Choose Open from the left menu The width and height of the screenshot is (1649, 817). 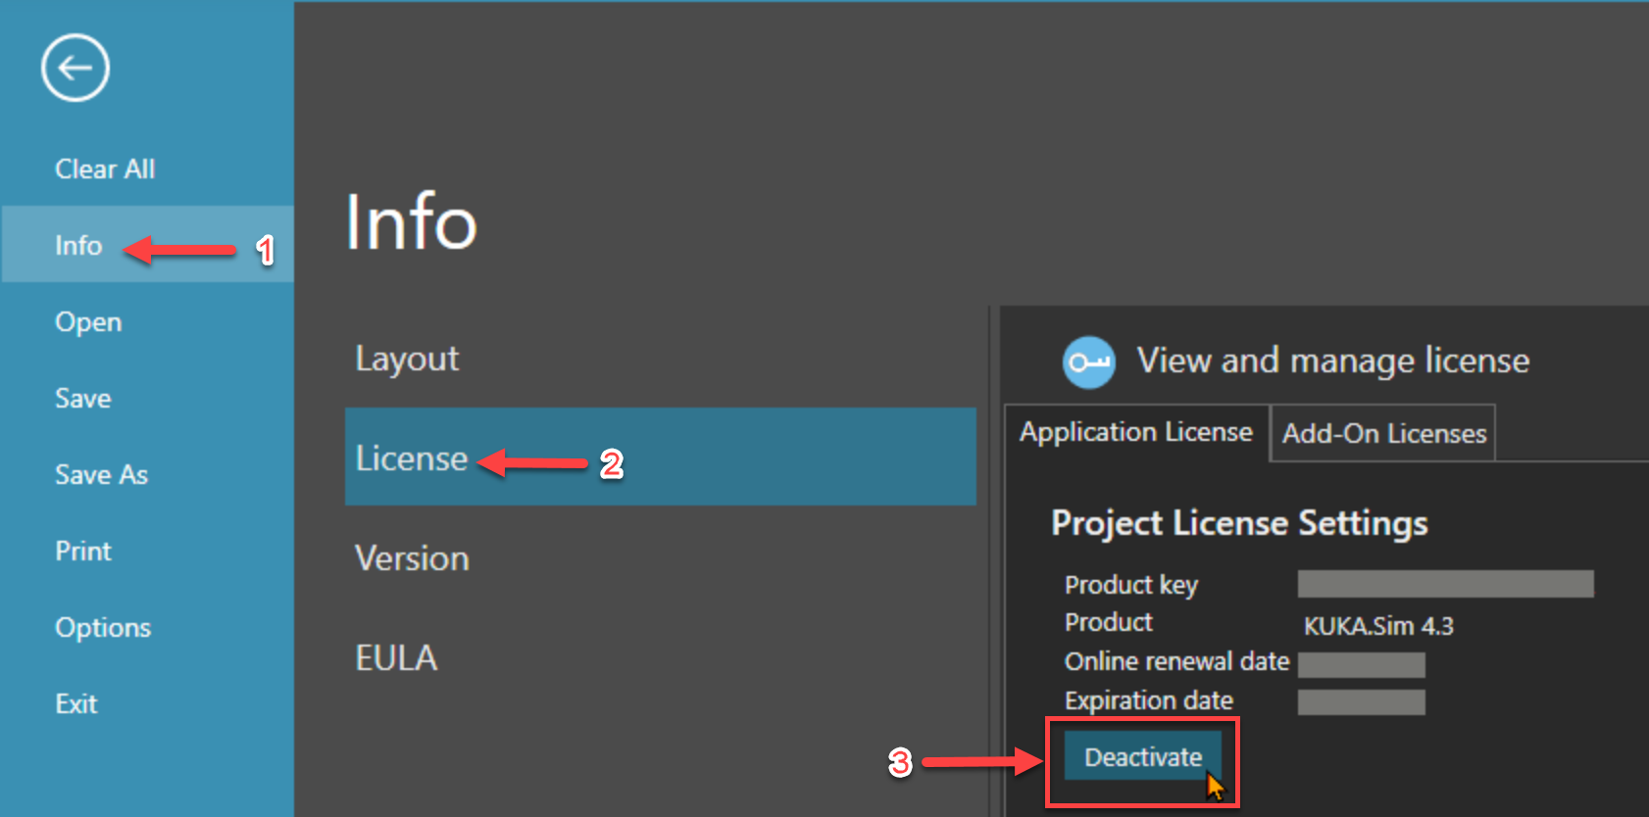(88, 322)
